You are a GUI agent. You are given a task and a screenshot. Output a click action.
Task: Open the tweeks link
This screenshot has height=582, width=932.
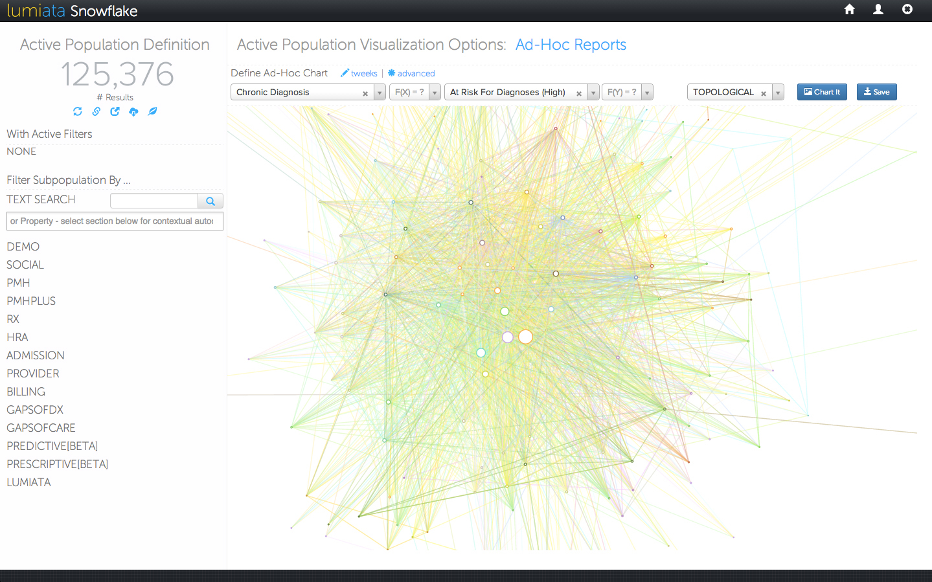(359, 73)
